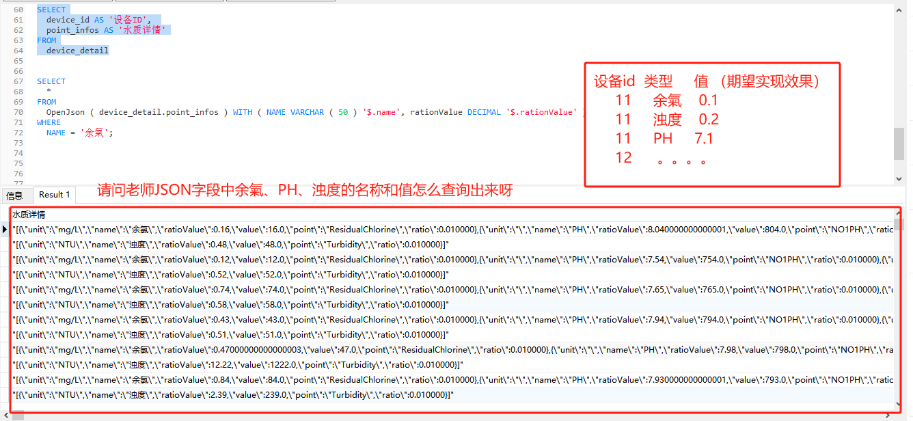The image size is (913, 421).
Task: Select the 浊度 row with ratioValue 2.39
Action: click(x=452, y=394)
